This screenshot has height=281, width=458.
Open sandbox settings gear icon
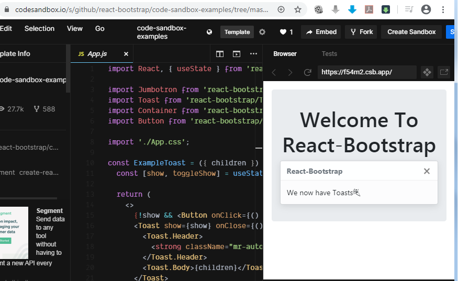[x=262, y=32]
